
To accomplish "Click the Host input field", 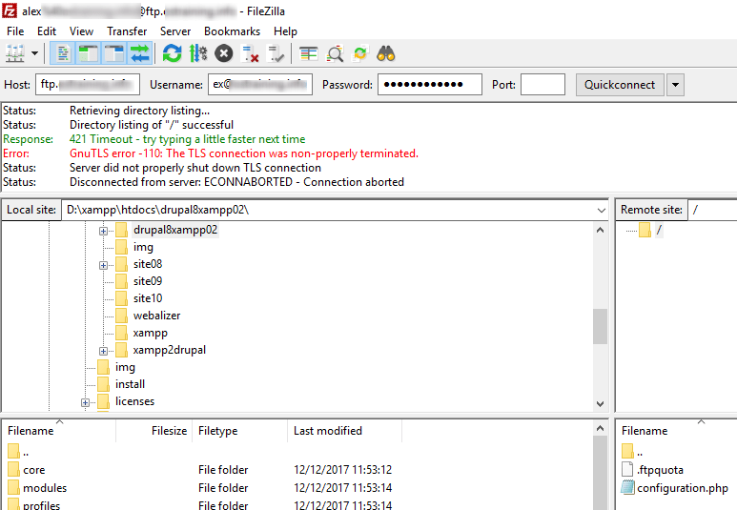I will [x=88, y=85].
